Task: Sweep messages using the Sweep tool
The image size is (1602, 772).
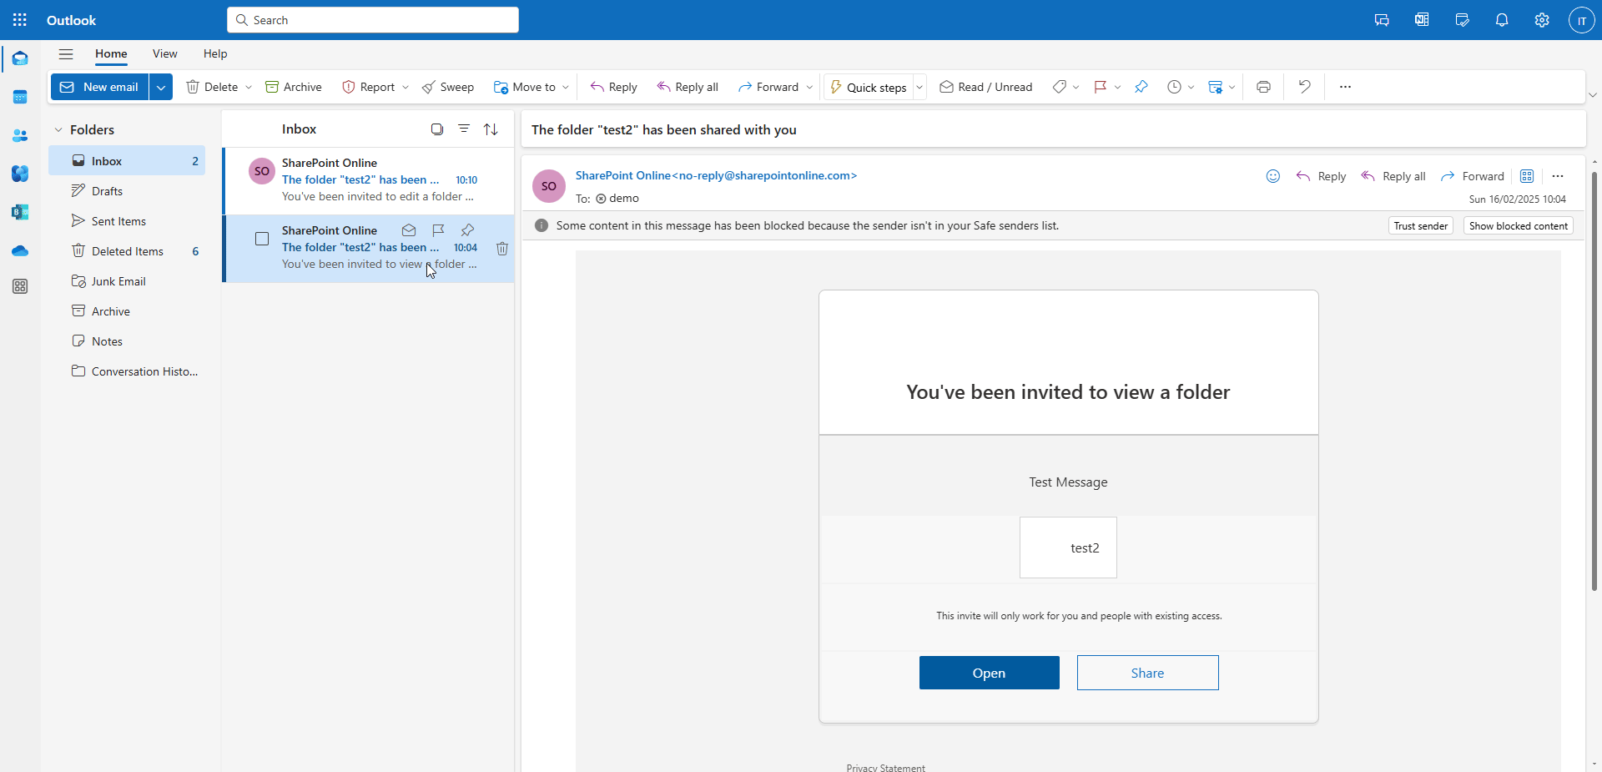Action: 448,86
